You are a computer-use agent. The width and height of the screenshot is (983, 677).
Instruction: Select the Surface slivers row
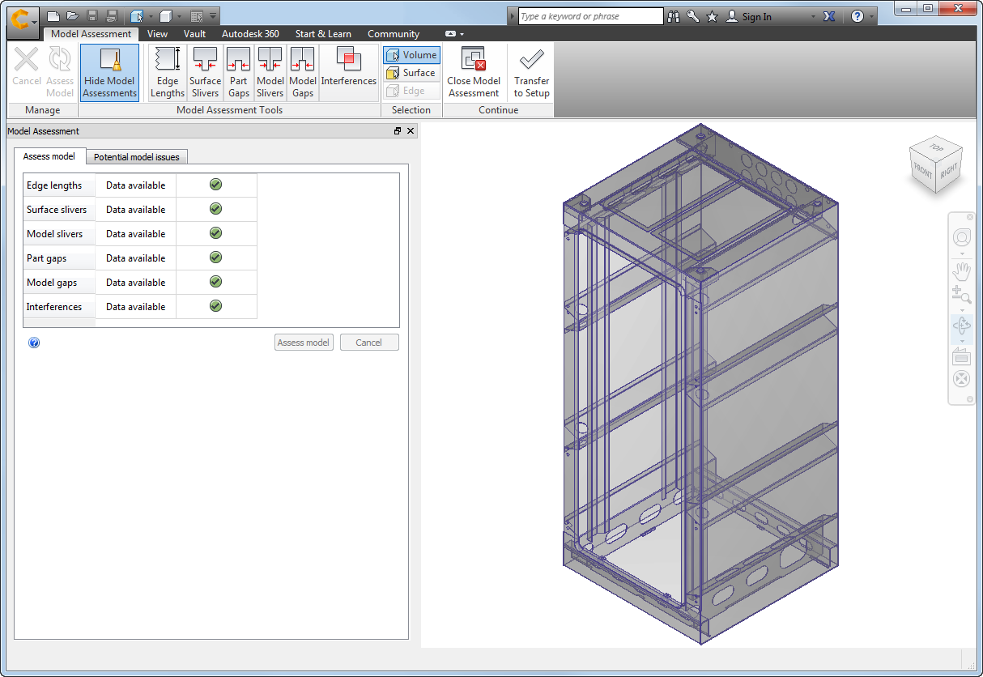(141, 210)
